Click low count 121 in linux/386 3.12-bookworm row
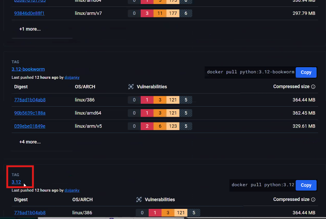This screenshot has width=326, height=219. [173, 100]
